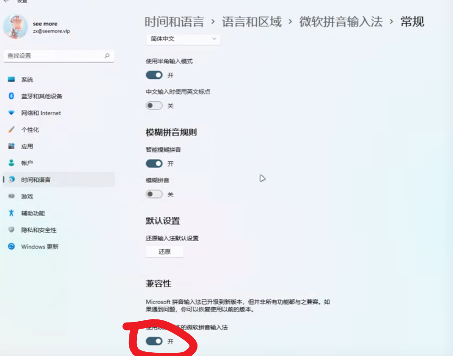Screen dimensions: 453x356
Task: Select 时间和语言 in the sidebar
Action: 59,179
